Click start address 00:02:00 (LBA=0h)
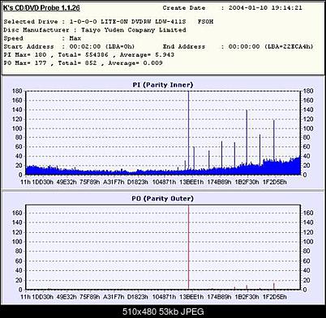Viewport: 326px width, 318px height. pos(102,47)
